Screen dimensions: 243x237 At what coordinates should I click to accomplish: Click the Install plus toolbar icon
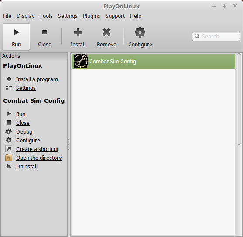click(x=78, y=32)
